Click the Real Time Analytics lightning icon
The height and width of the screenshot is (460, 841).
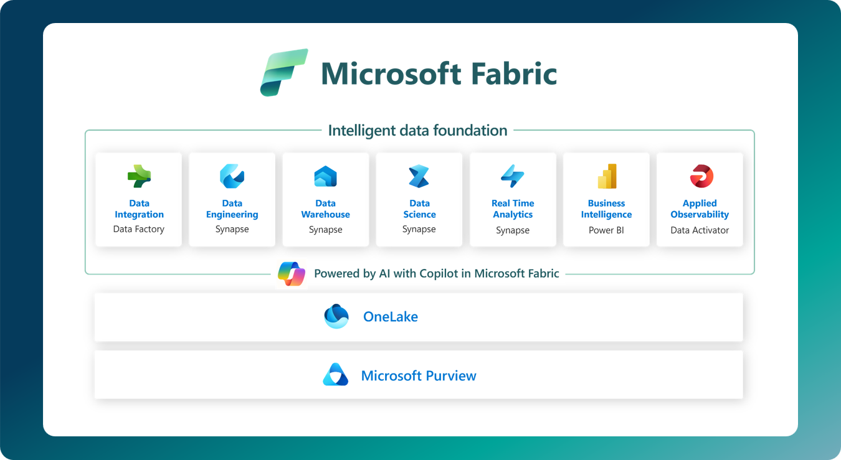pyautogui.click(x=512, y=176)
